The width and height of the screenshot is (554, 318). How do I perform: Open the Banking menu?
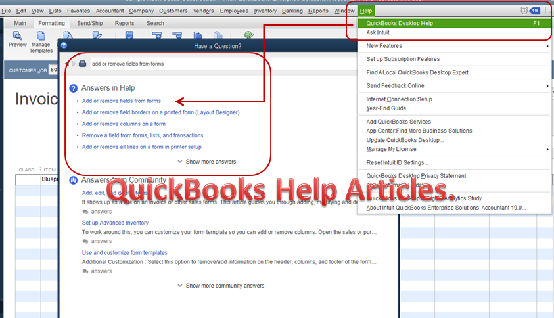pos(292,11)
